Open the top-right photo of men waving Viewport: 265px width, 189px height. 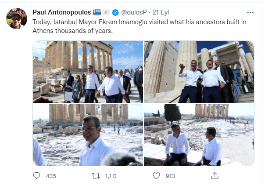coord(199,72)
